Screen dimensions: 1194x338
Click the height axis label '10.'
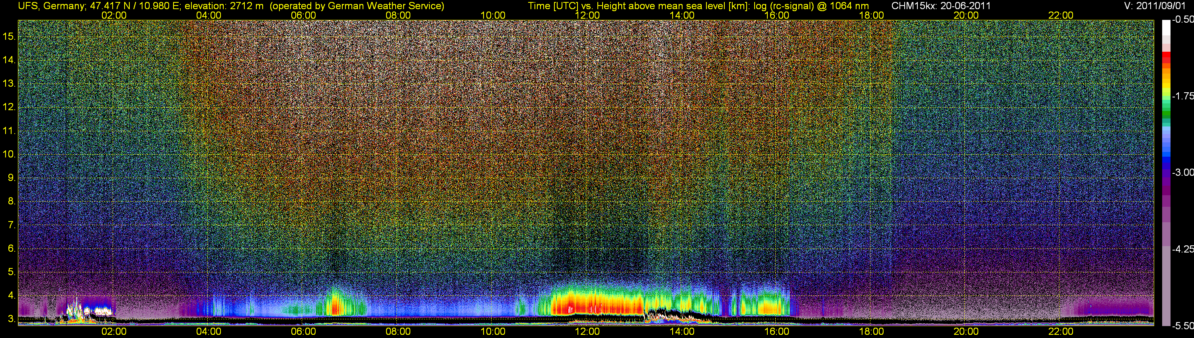tap(9, 154)
